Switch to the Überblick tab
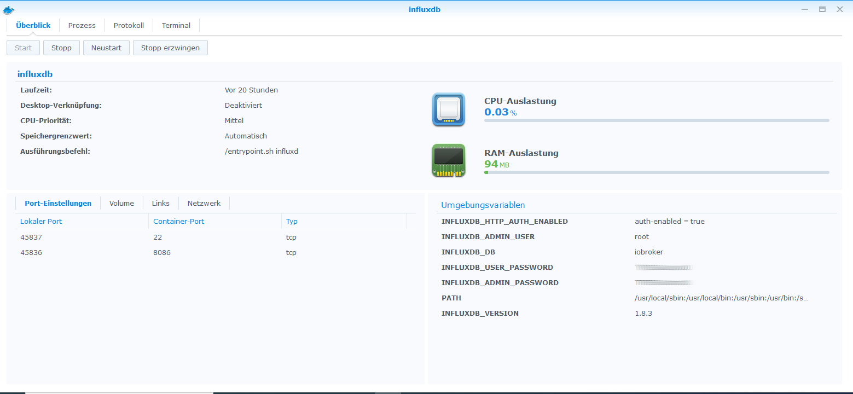Image resolution: width=853 pixels, height=394 pixels. pyautogui.click(x=33, y=25)
